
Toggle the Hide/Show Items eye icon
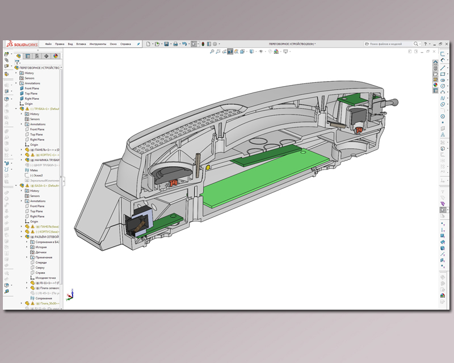[x=261, y=52]
